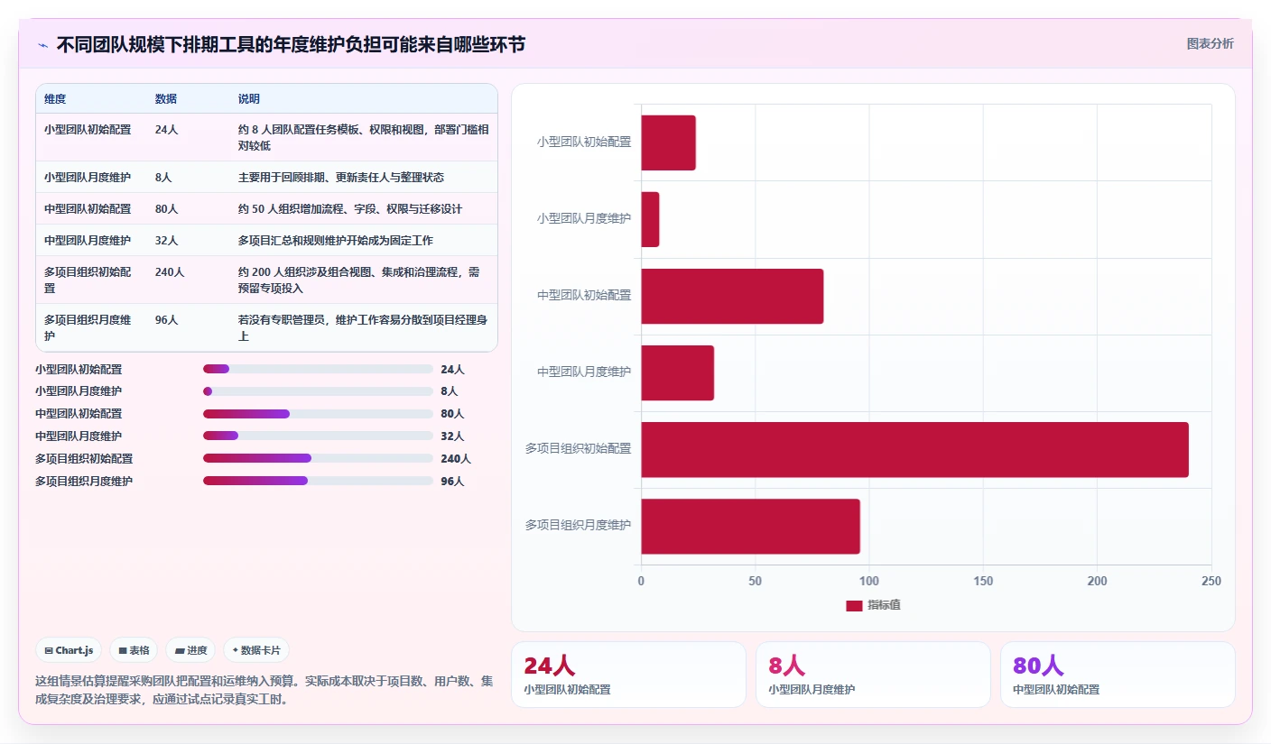Click table value 24人 in the table
Viewport: 1271px width, 744px height.
[x=167, y=130]
